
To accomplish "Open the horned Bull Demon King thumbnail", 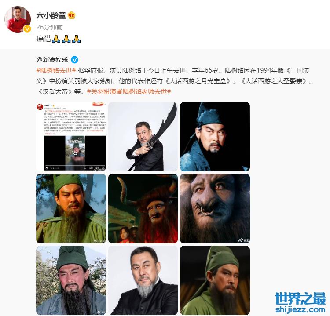I will [143, 208].
